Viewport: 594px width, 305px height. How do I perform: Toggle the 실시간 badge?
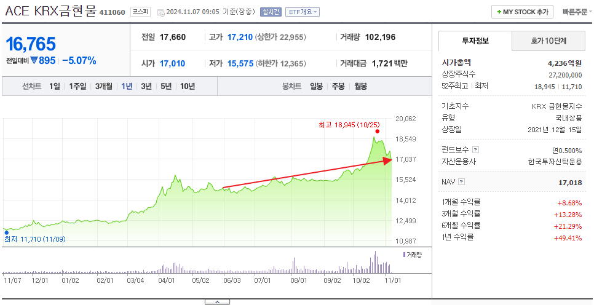point(271,12)
